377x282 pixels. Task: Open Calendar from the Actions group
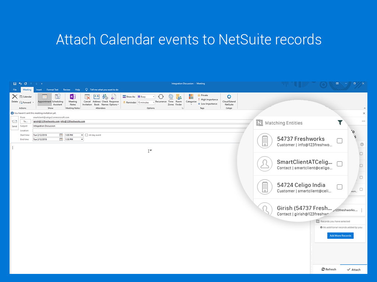(x=26, y=97)
